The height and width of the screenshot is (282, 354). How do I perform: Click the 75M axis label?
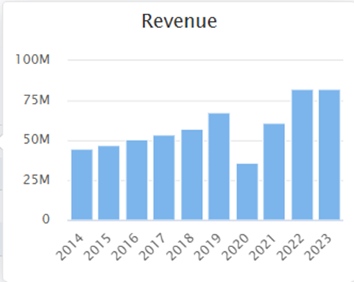[x=36, y=99]
